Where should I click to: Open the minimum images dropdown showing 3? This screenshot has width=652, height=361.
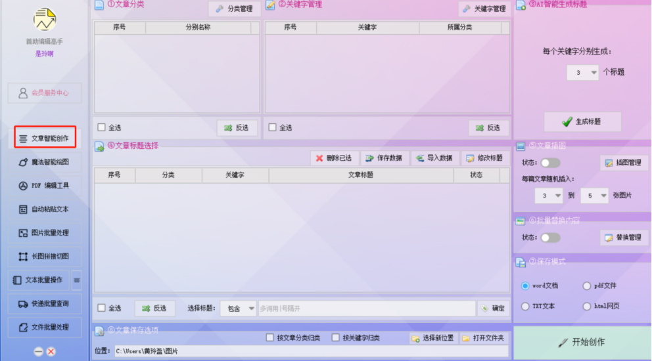(548, 196)
